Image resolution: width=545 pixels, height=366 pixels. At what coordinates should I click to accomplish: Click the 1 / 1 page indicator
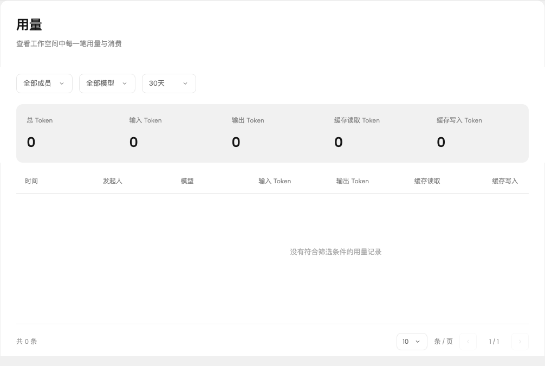click(x=494, y=342)
